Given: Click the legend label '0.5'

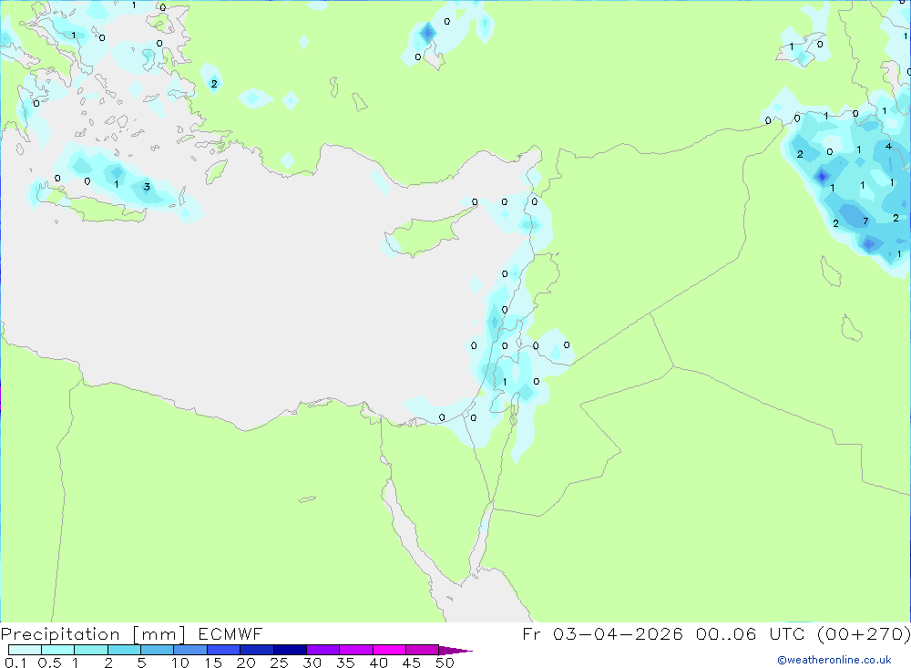Looking at the screenshot, I should [x=49, y=663].
